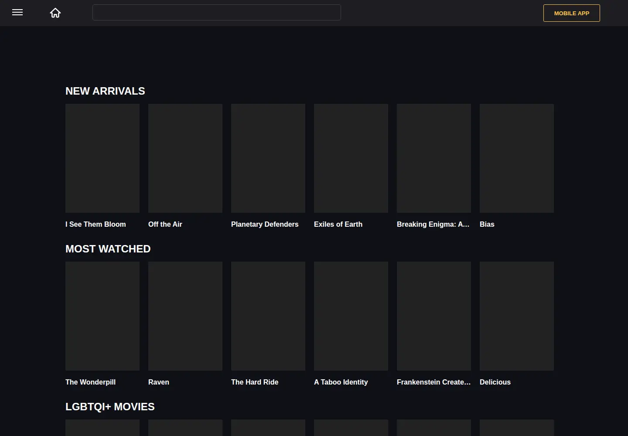Open The Hard Ride poster thumbnail

coord(268,316)
